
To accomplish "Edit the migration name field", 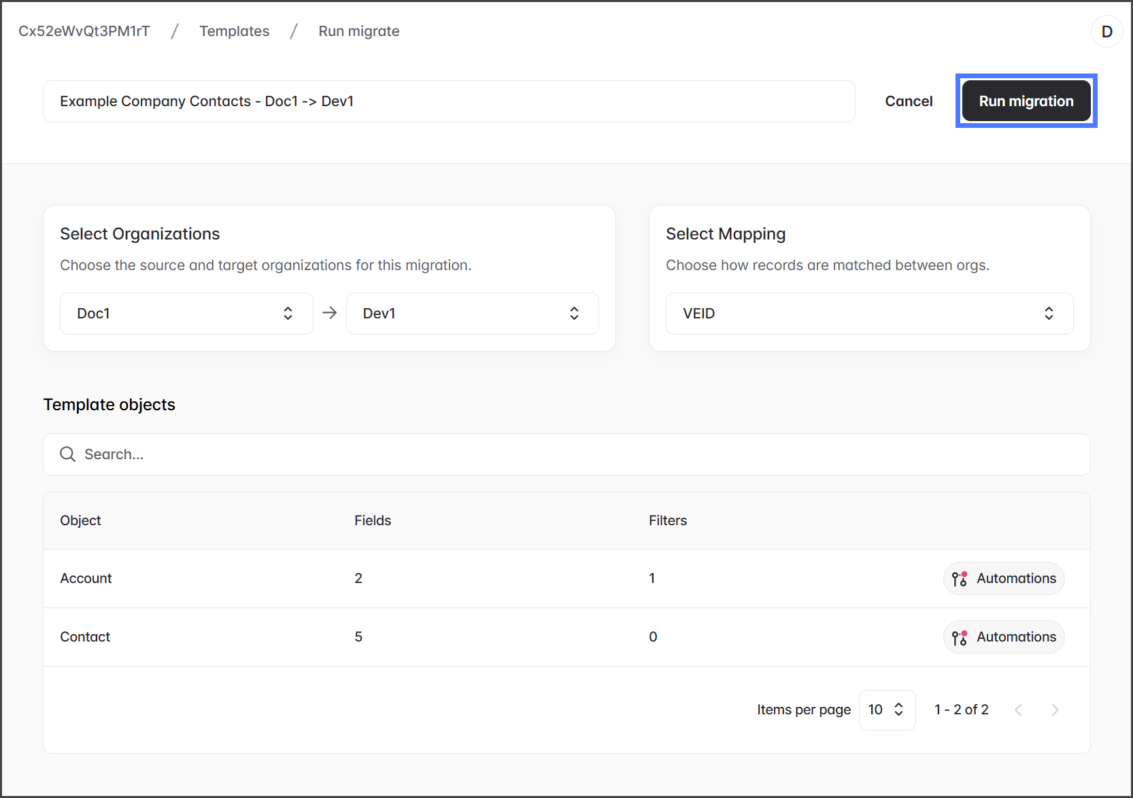I will click(449, 101).
